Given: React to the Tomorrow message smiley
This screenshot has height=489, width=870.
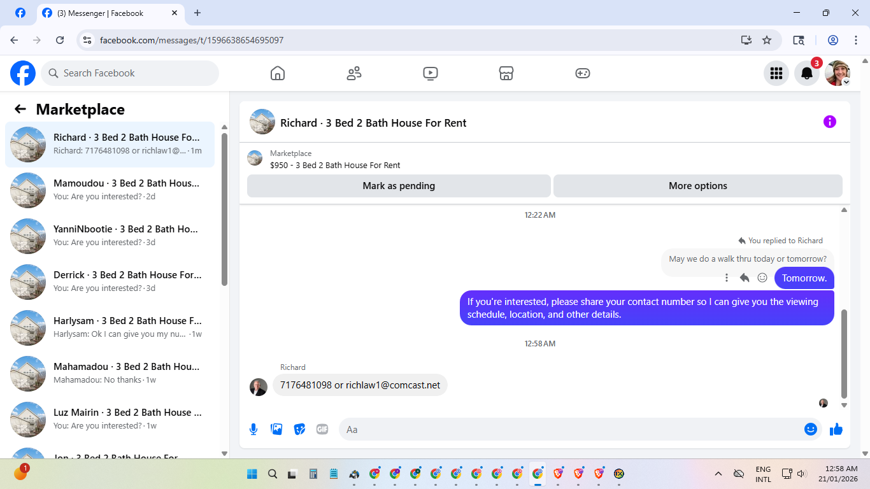Looking at the screenshot, I should 762,278.
